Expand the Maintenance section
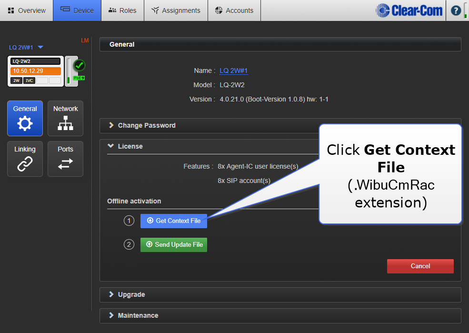This screenshot has width=469, height=333. coord(138,315)
